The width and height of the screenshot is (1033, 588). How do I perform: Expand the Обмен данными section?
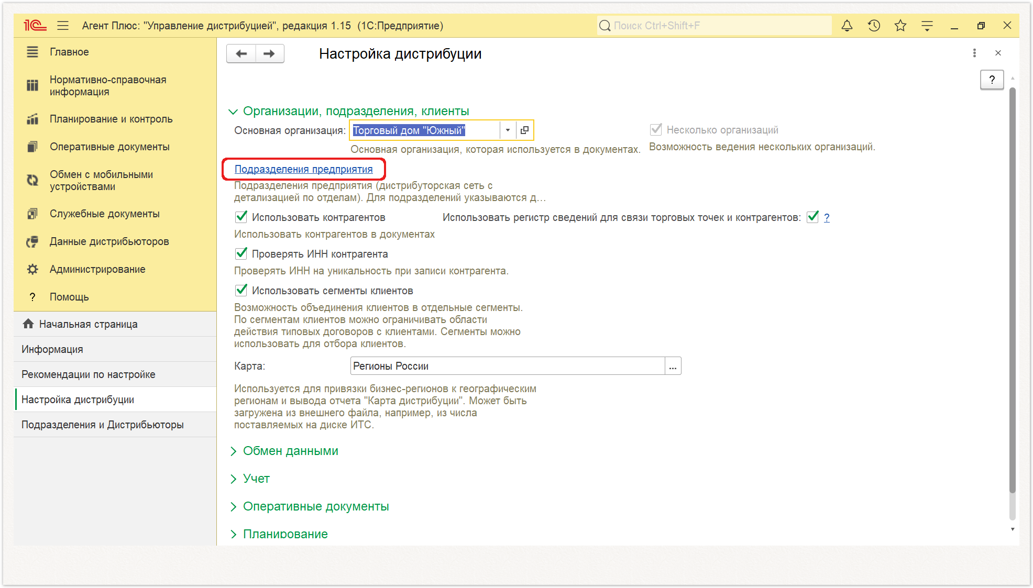pyautogui.click(x=233, y=451)
